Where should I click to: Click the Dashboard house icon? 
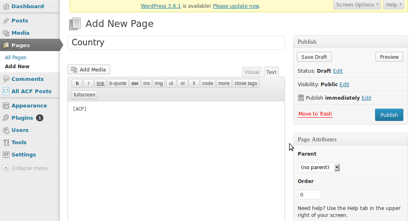tap(6, 6)
